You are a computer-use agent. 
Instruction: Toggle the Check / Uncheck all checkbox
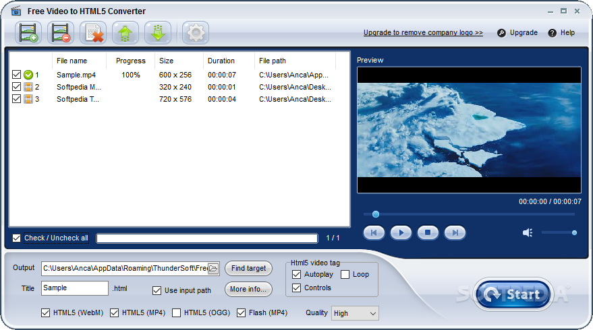[16, 238]
